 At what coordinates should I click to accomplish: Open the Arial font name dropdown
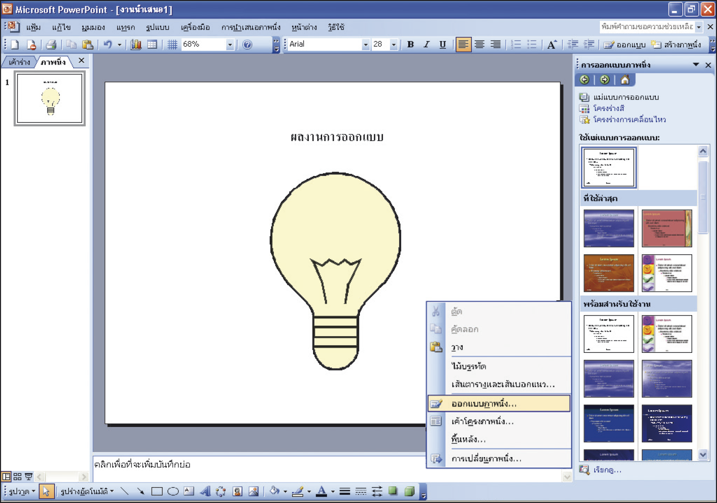pos(366,44)
